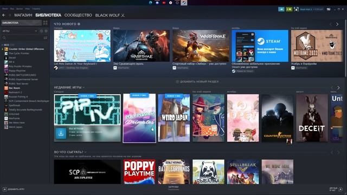The image size is (347, 195).
Task: Open the Rec Room game card
Action: (x=208, y=118)
